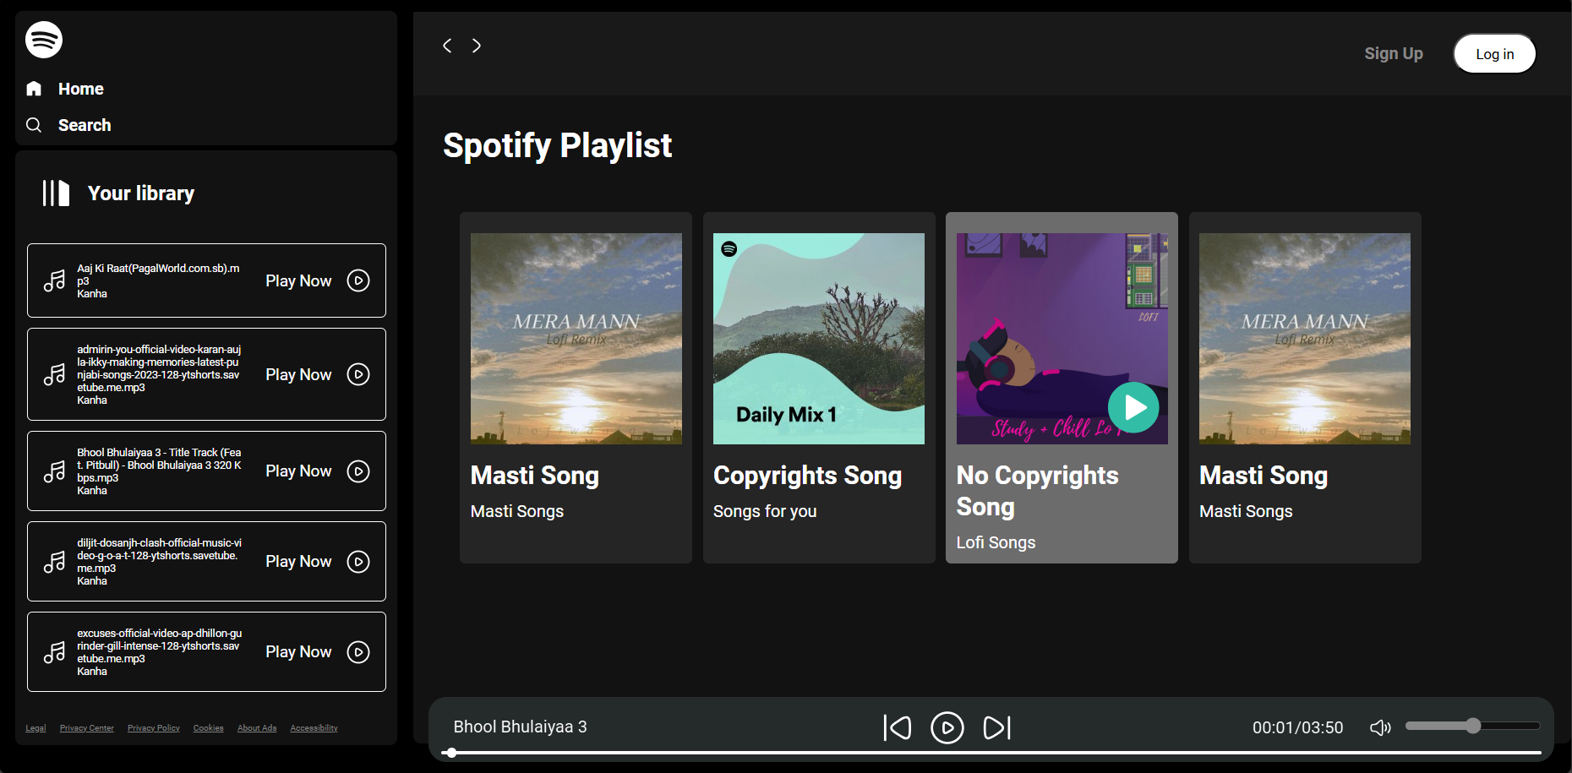
Task: Click the Spotify Playlist heading
Action: 557,145
